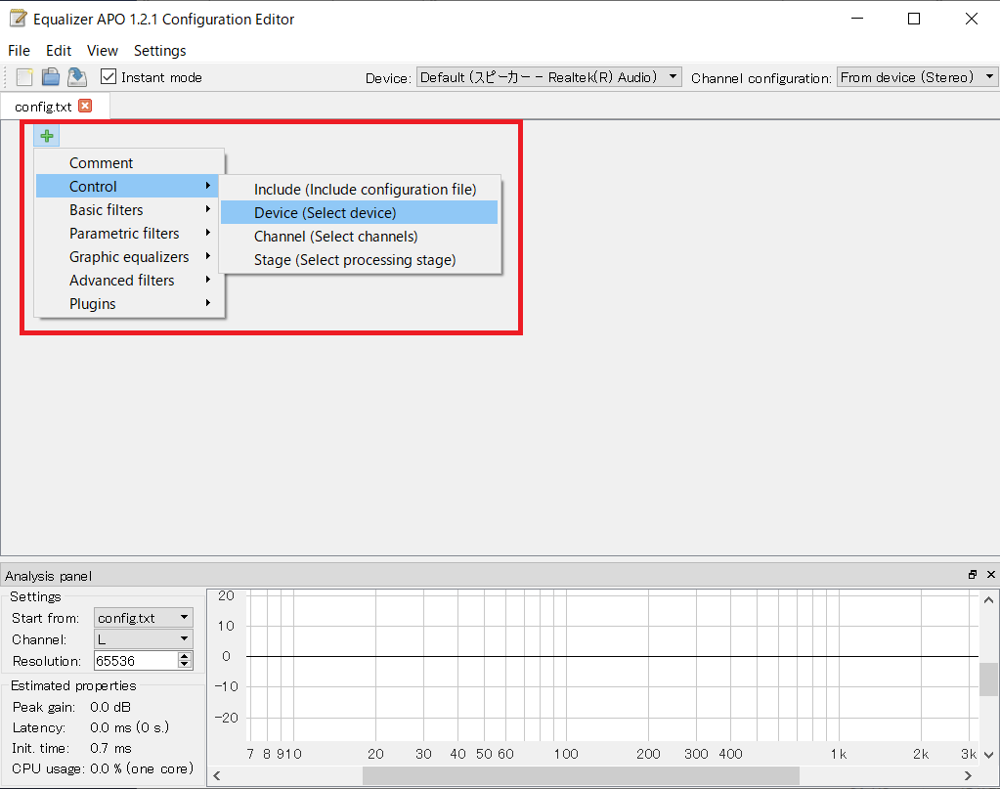Click the Peak gain value 0.0 dB
The height and width of the screenshot is (789, 1000).
110,707
